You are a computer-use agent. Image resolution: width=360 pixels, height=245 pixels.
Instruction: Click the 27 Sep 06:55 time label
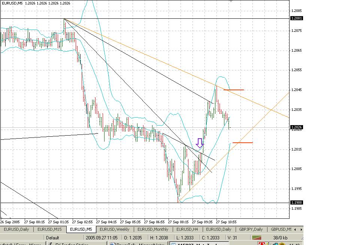pos(154,222)
